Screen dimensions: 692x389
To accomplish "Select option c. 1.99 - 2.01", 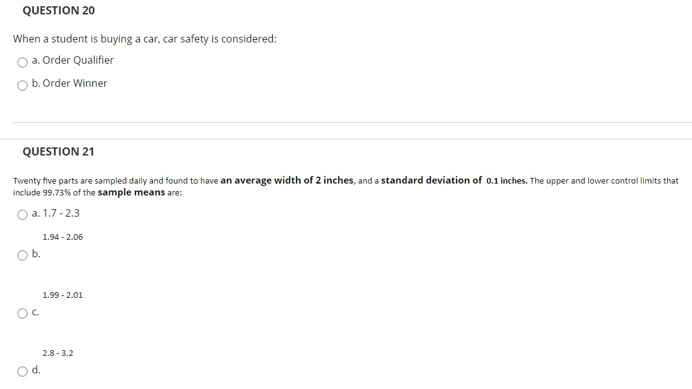I will pyautogui.click(x=22, y=313).
